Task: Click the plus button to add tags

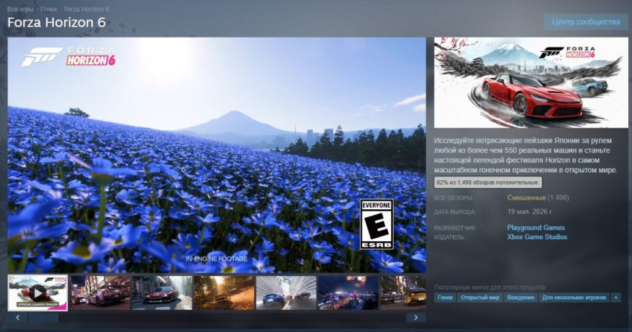Action: 616,298
